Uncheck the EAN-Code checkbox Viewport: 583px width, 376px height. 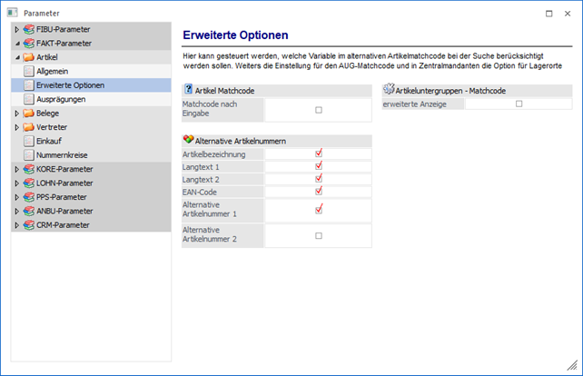[x=318, y=191]
